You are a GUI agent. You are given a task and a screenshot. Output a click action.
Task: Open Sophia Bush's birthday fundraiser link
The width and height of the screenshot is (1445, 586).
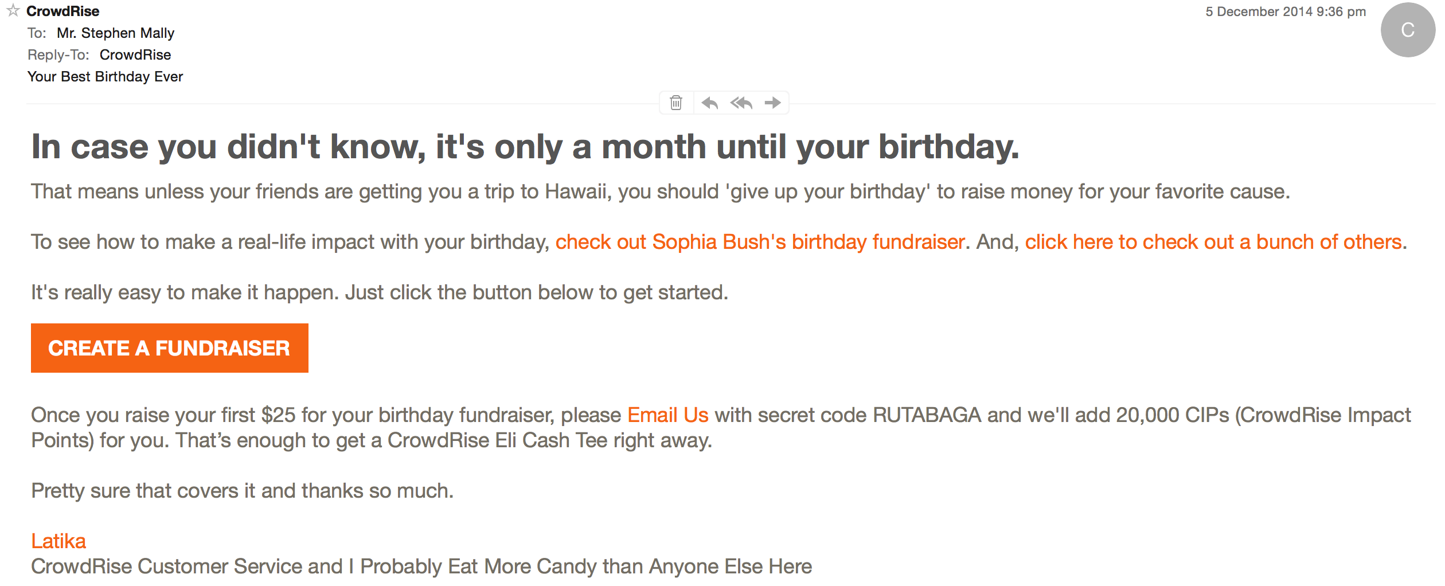(760, 242)
